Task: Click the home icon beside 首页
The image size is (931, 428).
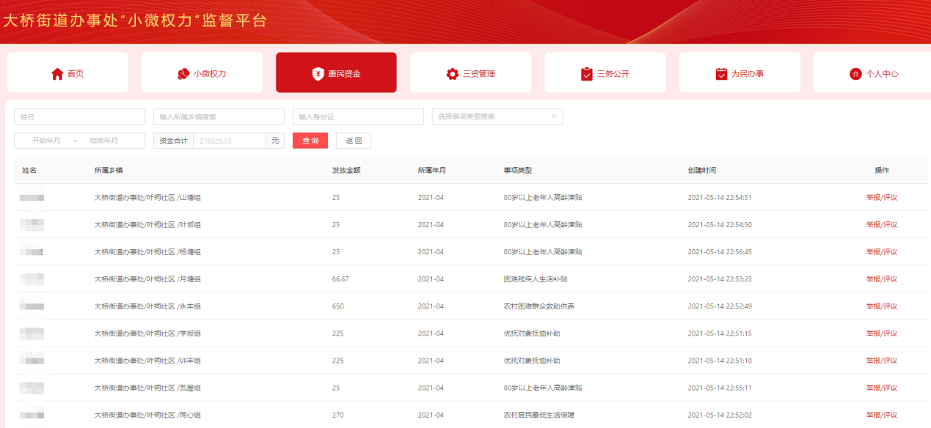Action: click(x=57, y=73)
